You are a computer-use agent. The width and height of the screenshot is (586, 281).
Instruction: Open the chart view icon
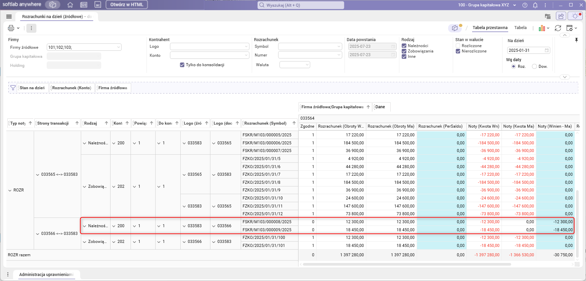point(542,28)
